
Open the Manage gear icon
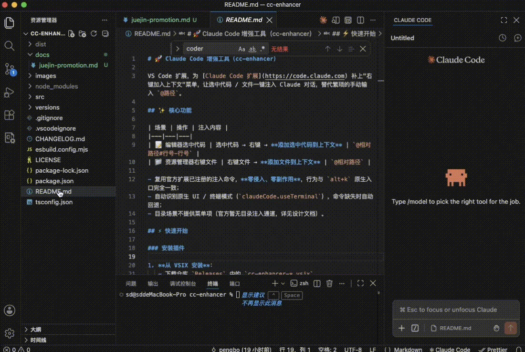[x=10, y=333]
